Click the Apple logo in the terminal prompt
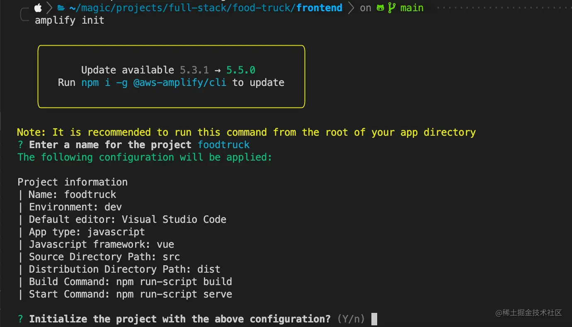The width and height of the screenshot is (572, 327). pos(38,7)
